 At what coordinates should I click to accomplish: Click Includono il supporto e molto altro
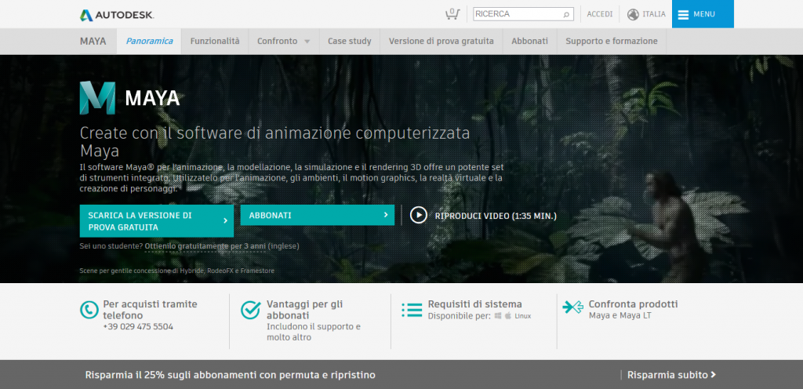pos(314,332)
